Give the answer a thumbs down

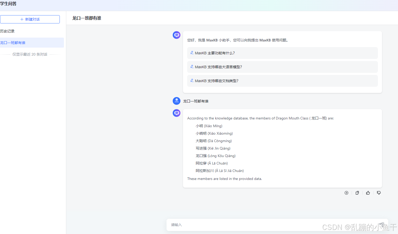(379, 193)
